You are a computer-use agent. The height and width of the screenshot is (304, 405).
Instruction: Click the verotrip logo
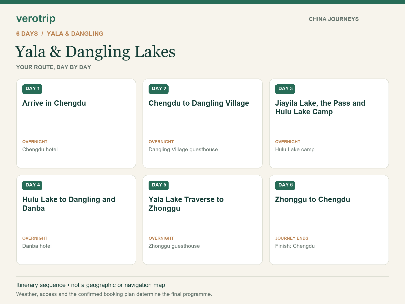pyautogui.click(x=36, y=19)
